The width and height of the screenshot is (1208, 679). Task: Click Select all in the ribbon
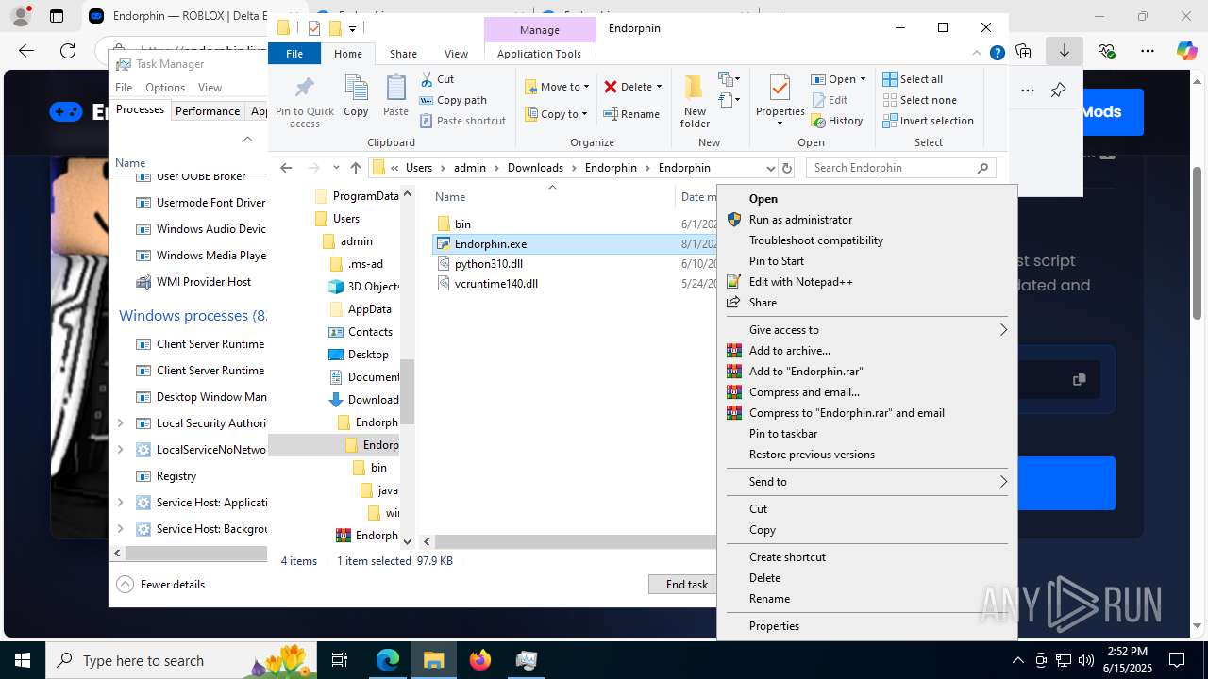pyautogui.click(x=912, y=79)
